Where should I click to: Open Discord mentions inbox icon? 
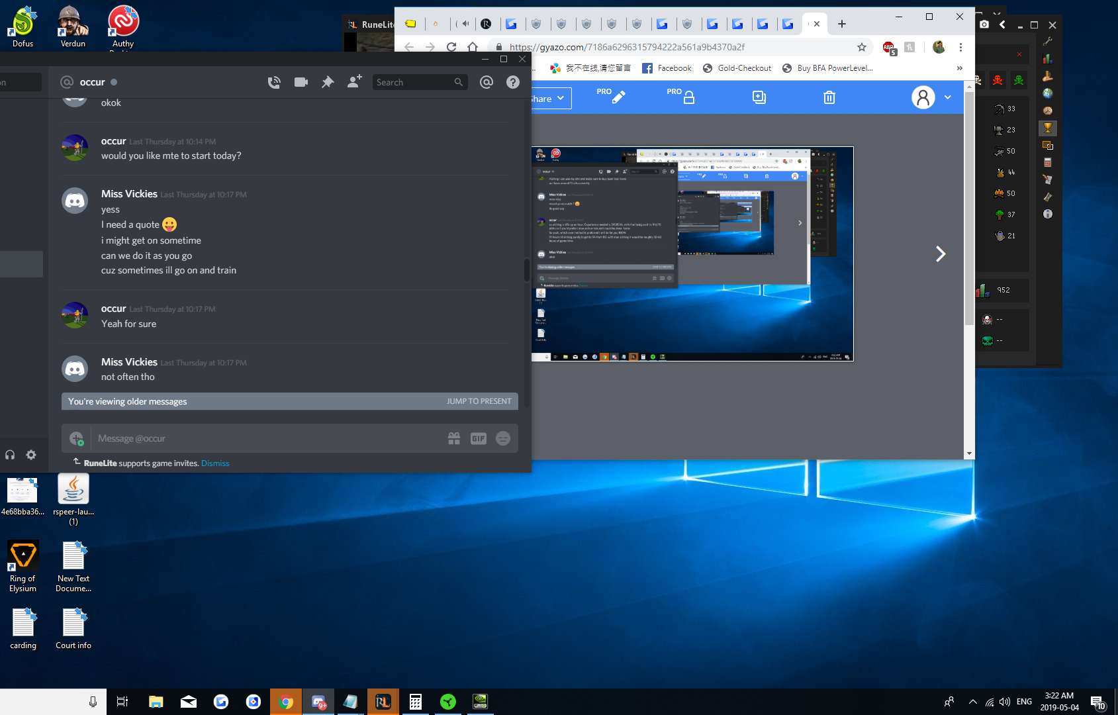(x=487, y=82)
